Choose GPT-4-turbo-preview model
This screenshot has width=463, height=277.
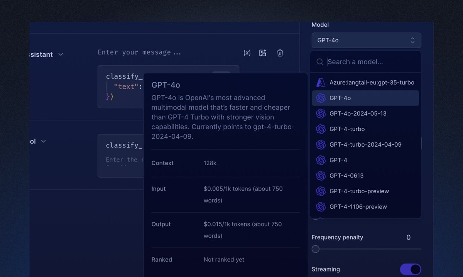[365, 191]
